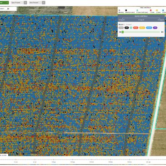166x166 pixels.
Task: Click the Jun marker on the bottom timeline
Action: (x=16, y=162)
